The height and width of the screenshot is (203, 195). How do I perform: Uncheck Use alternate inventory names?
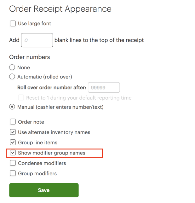(13, 132)
